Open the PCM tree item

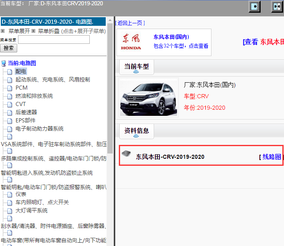coord(21,88)
